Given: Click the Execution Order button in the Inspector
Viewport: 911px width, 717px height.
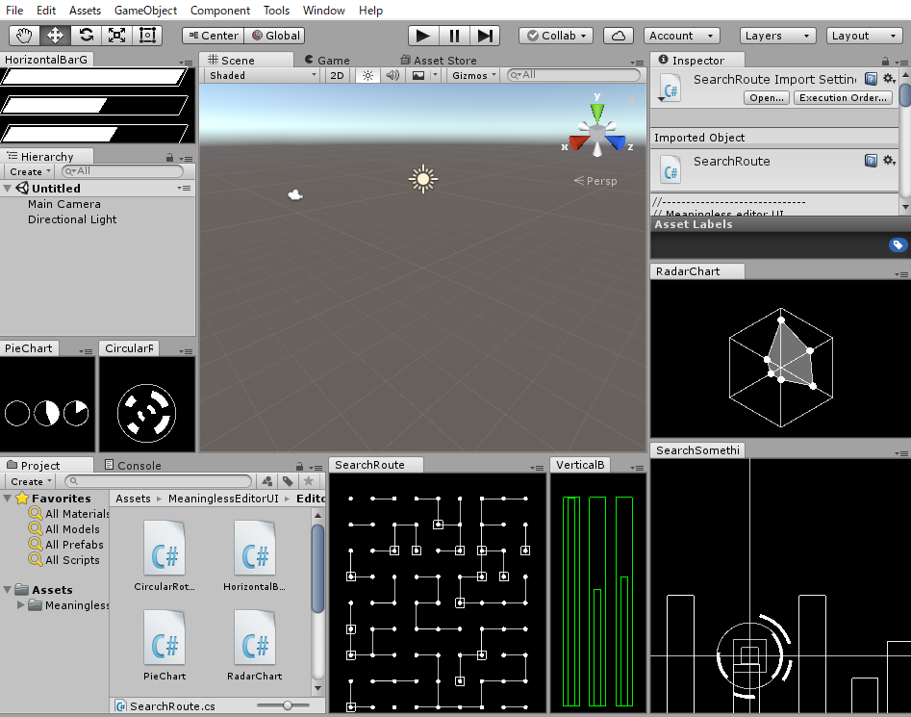Looking at the screenshot, I should (842, 96).
